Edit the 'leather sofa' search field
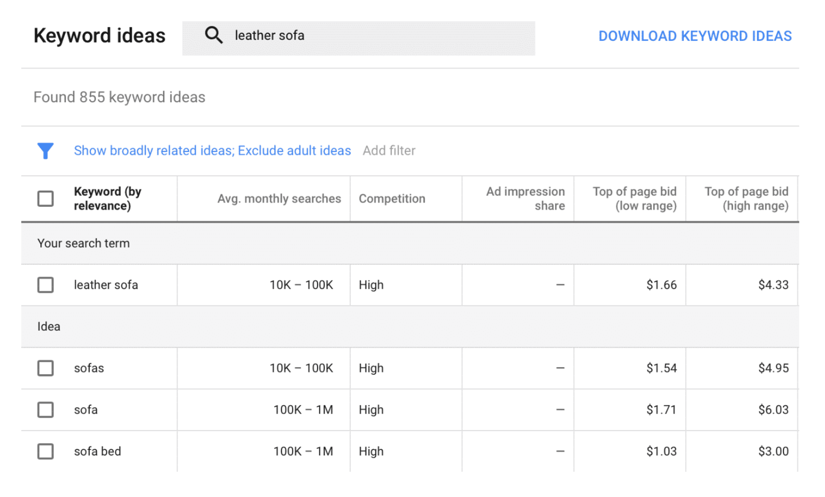Viewport: 825px width, 497px height. point(359,38)
